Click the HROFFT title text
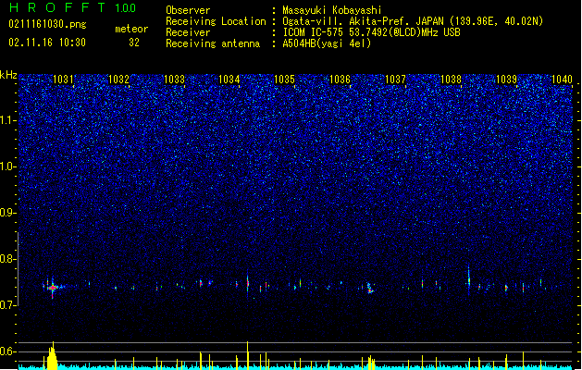This screenshot has width=582, height=370. [x=56, y=7]
